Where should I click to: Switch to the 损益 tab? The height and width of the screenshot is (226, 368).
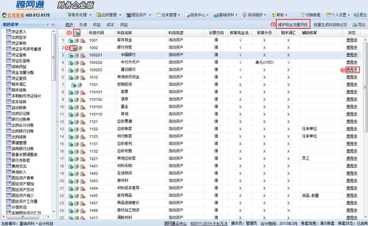[x=124, y=25]
